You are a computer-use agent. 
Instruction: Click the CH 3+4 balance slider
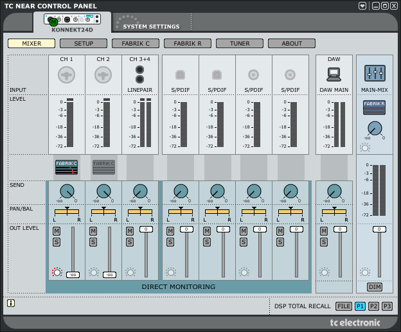tap(140, 211)
